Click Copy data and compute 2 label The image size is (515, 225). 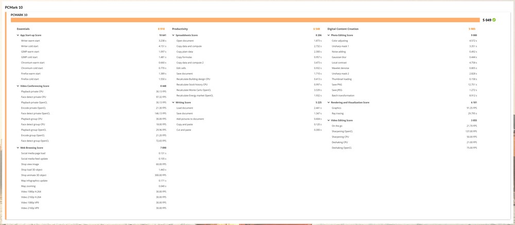coord(190,63)
